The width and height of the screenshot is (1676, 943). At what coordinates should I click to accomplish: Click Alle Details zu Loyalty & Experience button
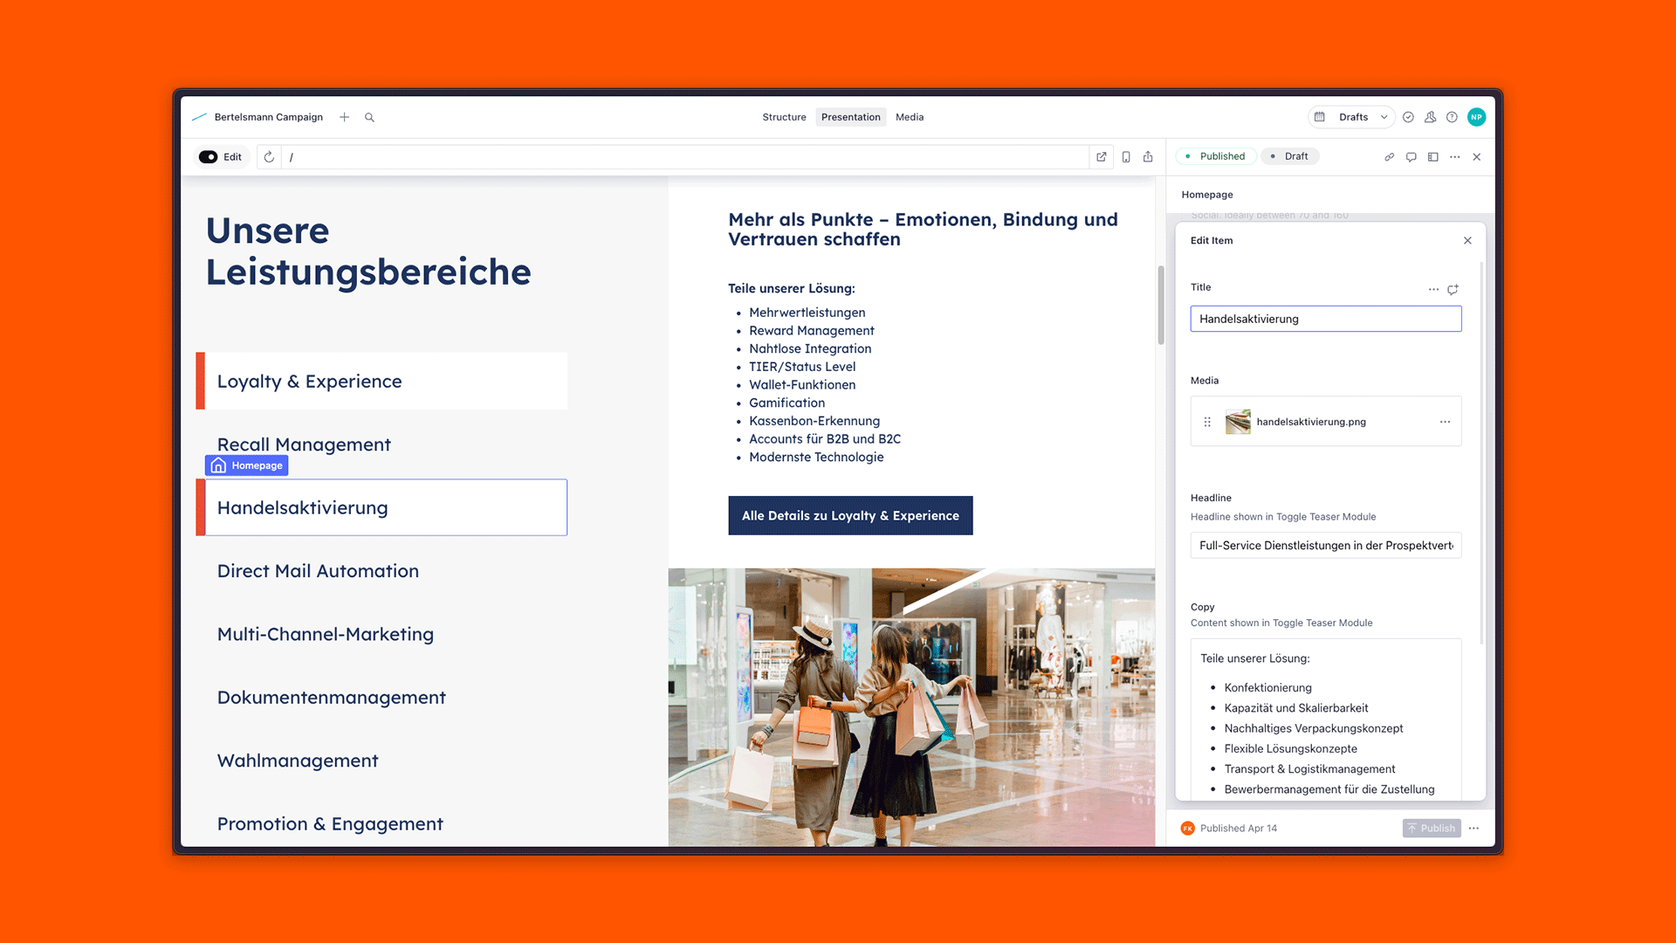click(850, 516)
